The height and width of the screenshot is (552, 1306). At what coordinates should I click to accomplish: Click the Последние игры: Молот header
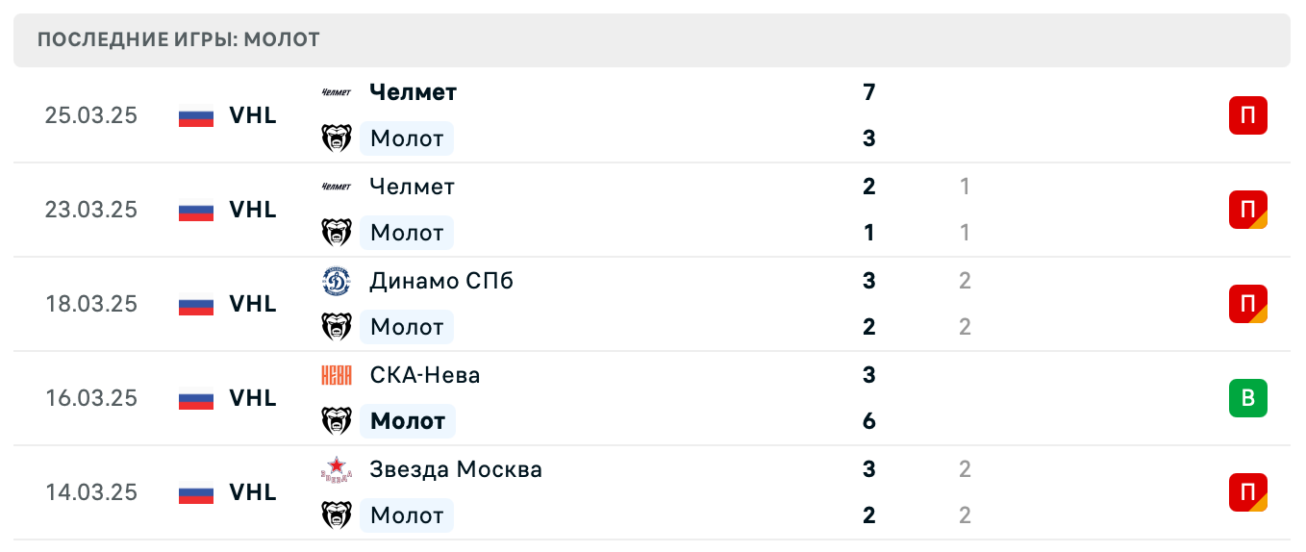(179, 40)
